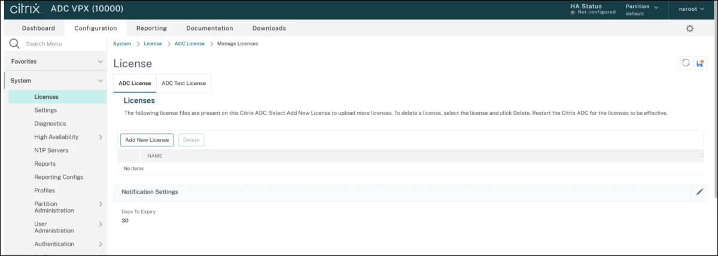Viewport: 718px width, 256px height.
Task: Click System breadcrumb link
Action: tap(122, 44)
